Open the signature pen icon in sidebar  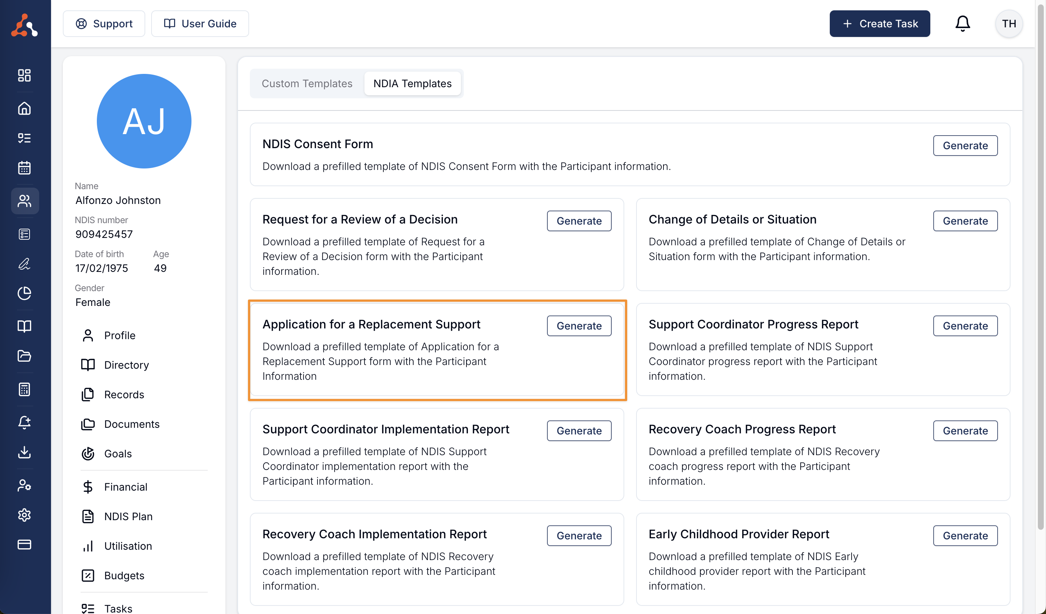(24, 264)
